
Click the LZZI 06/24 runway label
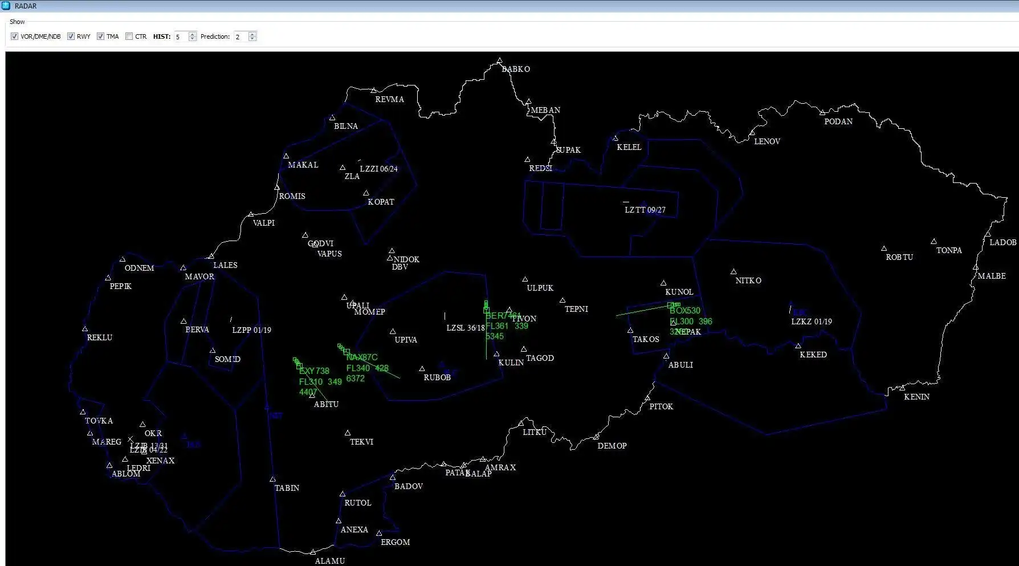(x=378, y=169)
